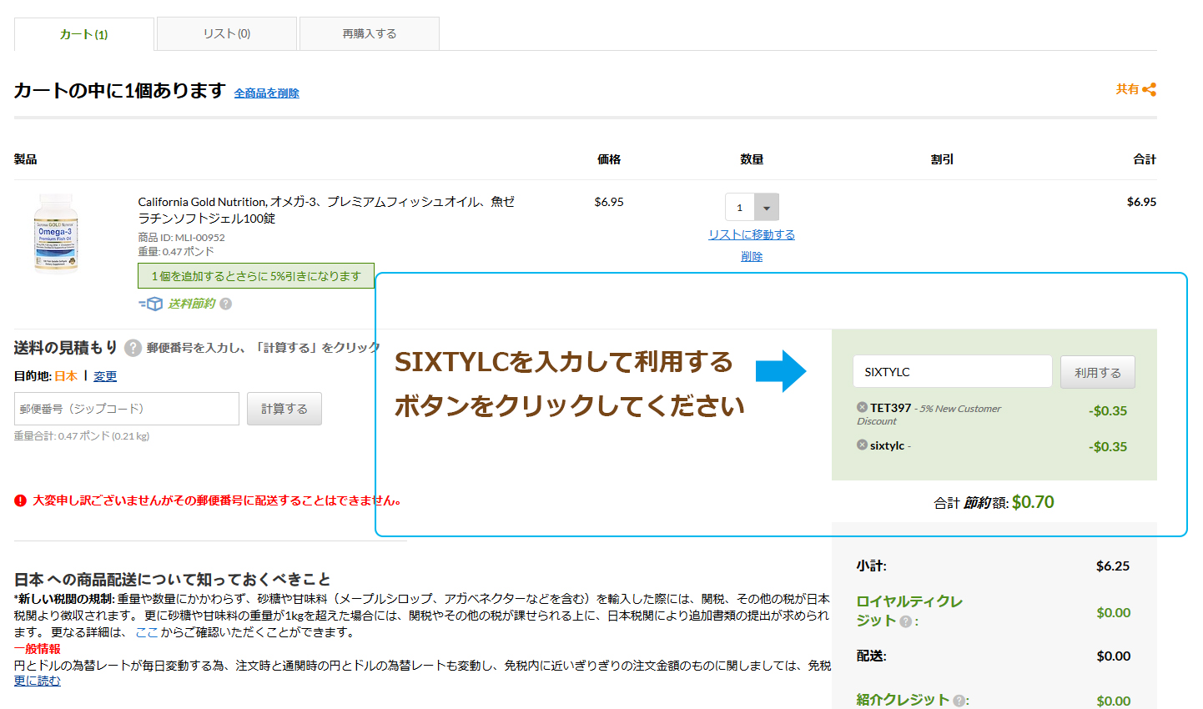Viewport: 1203px width, 709px height.
Task: Open the help icon beside 送料節約
Action: 226,304
